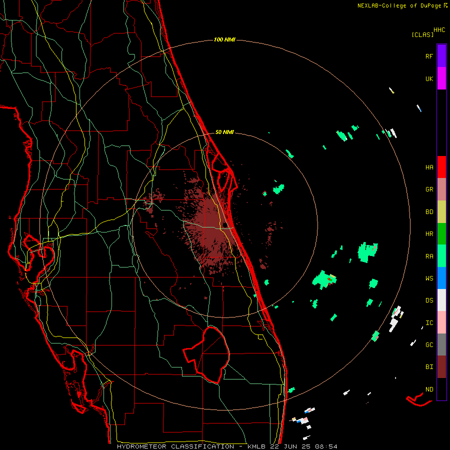The height and width of the screenshot is (450, 450).
Task: Select the GC gray legend swatch
Action: point(441,344)
